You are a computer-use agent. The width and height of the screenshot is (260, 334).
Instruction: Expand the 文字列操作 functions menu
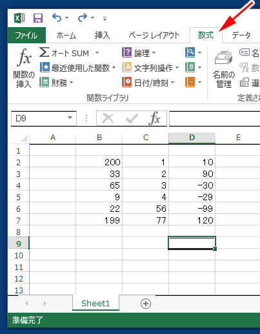click(150, 68)
